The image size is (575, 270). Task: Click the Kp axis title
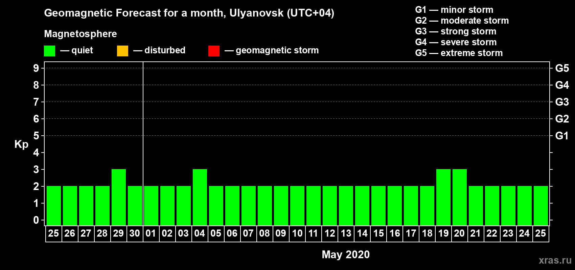tap(21, 144)
